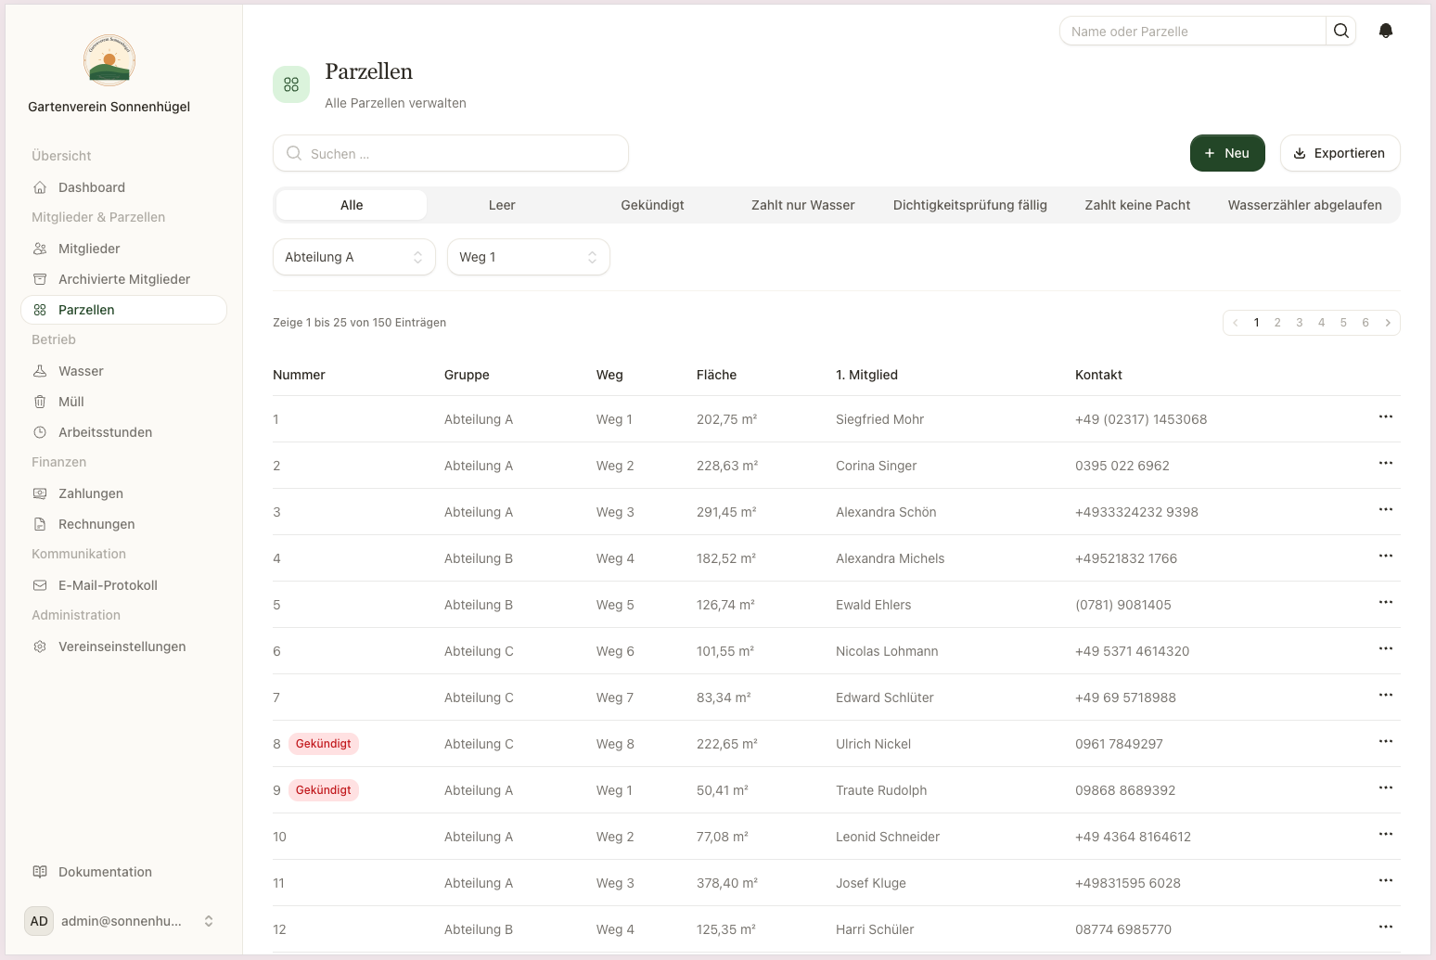Click the Fläche column header
The image size is (1436, 960).
(716, 375)
